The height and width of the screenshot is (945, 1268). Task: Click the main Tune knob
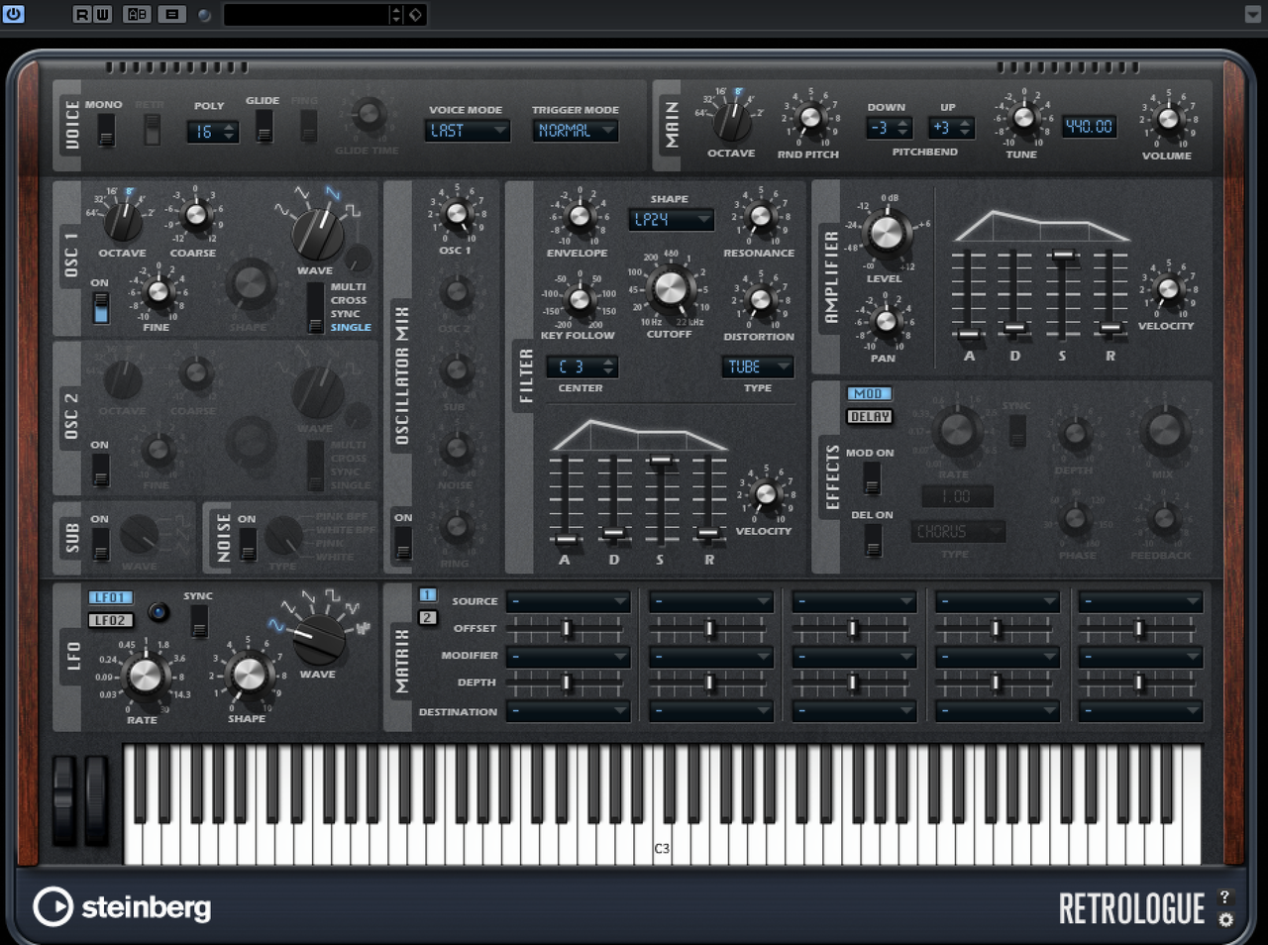click(x=1023, y=118)
